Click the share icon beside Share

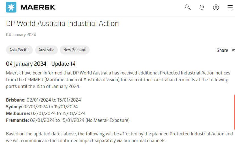tap(234, 50)
